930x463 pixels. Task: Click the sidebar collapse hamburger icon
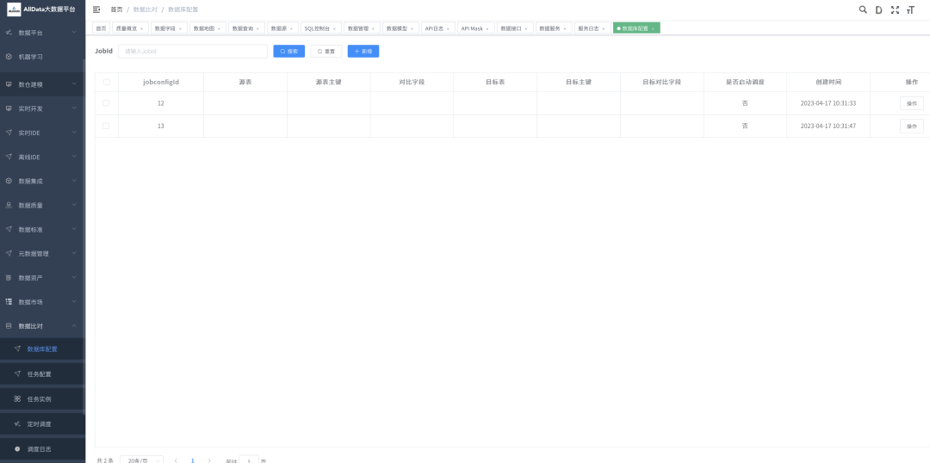click(x=96, y=9)
